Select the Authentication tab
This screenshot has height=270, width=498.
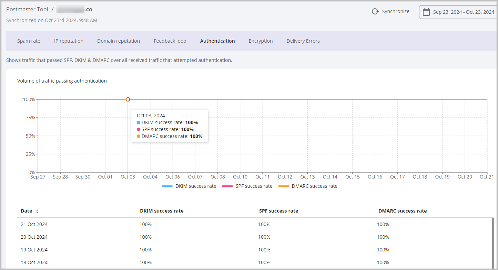point(217,41)
